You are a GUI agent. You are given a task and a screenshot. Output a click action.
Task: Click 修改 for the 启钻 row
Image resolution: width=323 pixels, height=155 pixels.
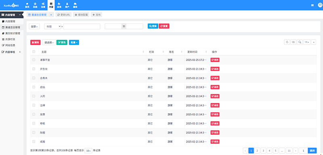coord(215,87)
